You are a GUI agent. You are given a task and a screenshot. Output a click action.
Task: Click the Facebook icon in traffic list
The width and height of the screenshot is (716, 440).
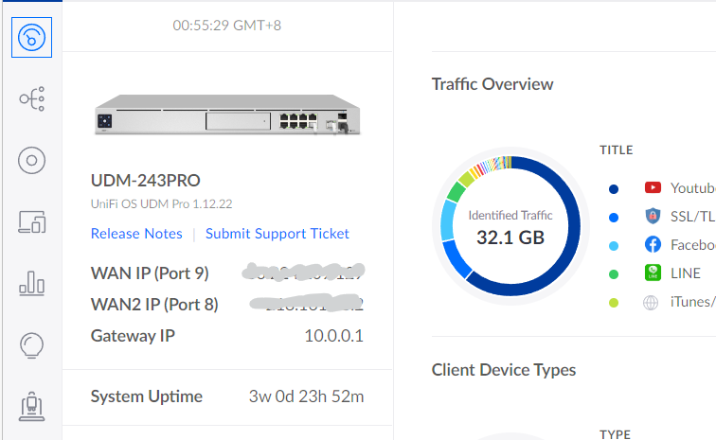653,245
